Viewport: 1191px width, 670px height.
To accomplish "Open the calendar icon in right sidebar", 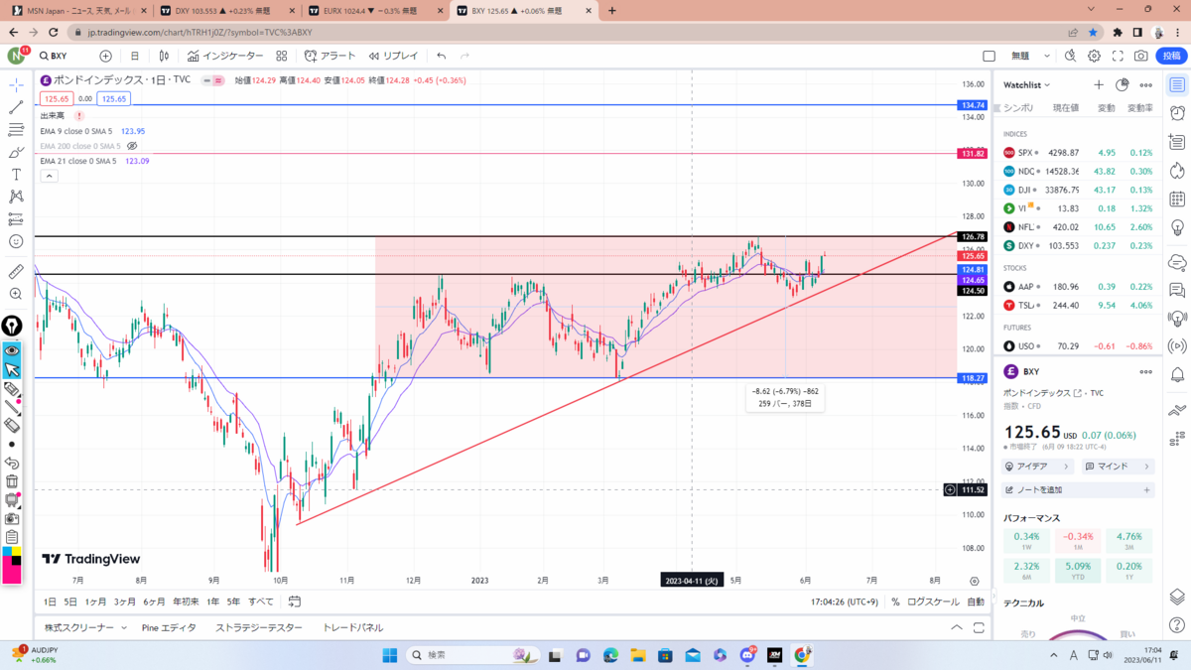I will (1177, 200).
